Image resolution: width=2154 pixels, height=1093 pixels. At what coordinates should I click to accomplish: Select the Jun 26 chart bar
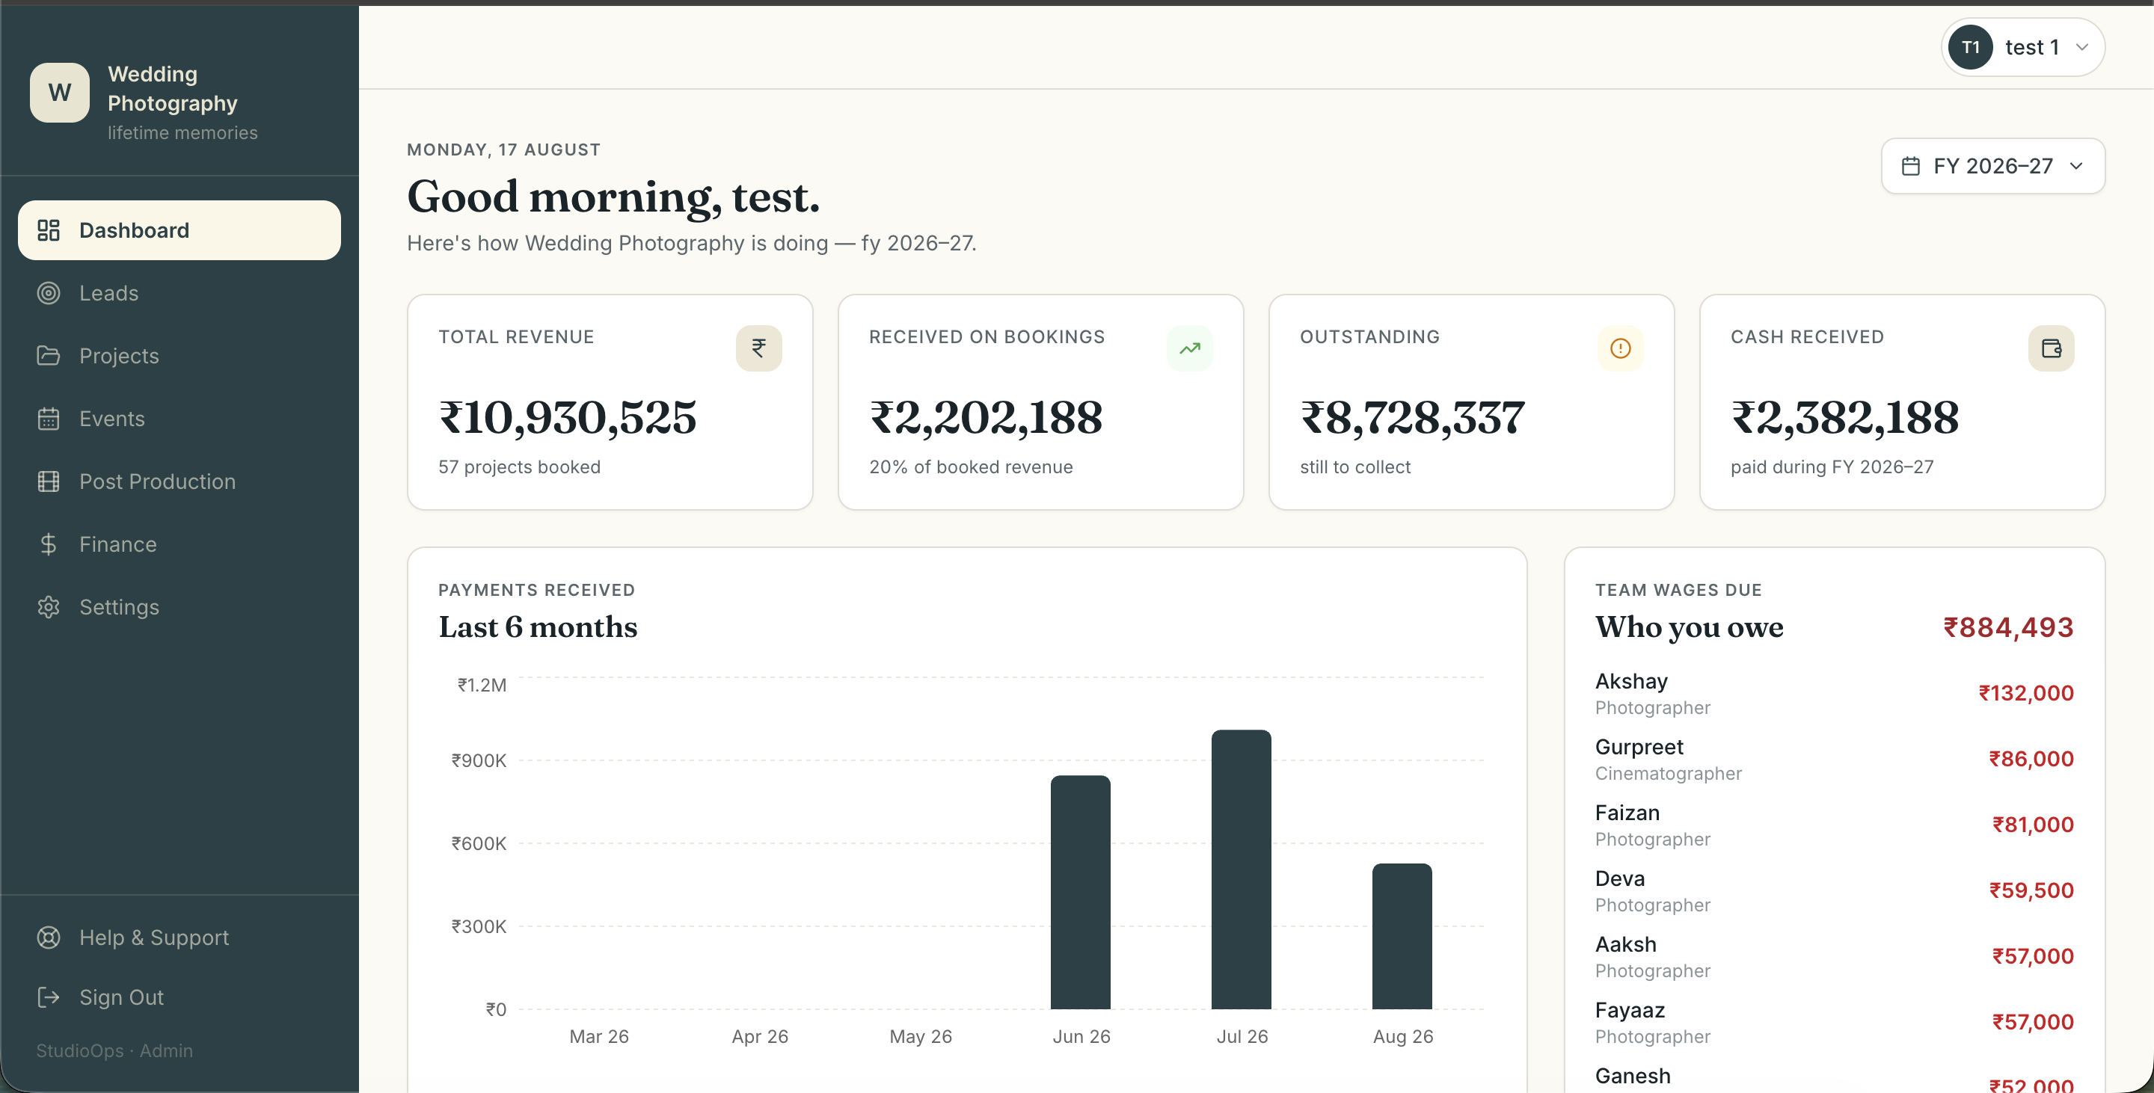1080,892
